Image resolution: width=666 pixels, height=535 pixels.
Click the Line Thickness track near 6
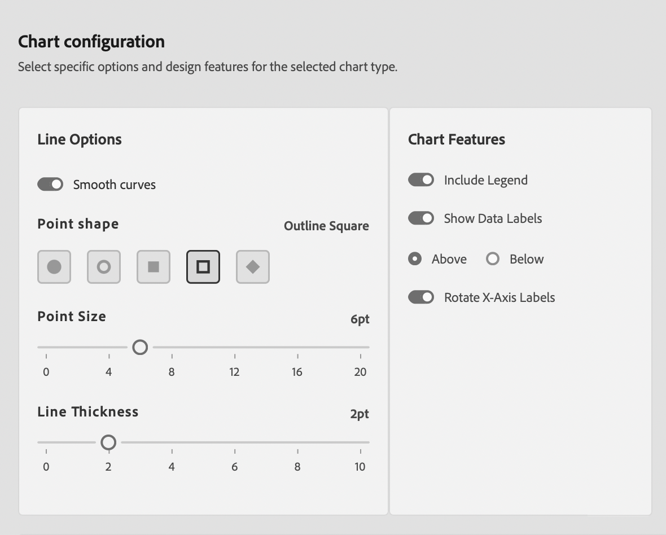[234, 442]
